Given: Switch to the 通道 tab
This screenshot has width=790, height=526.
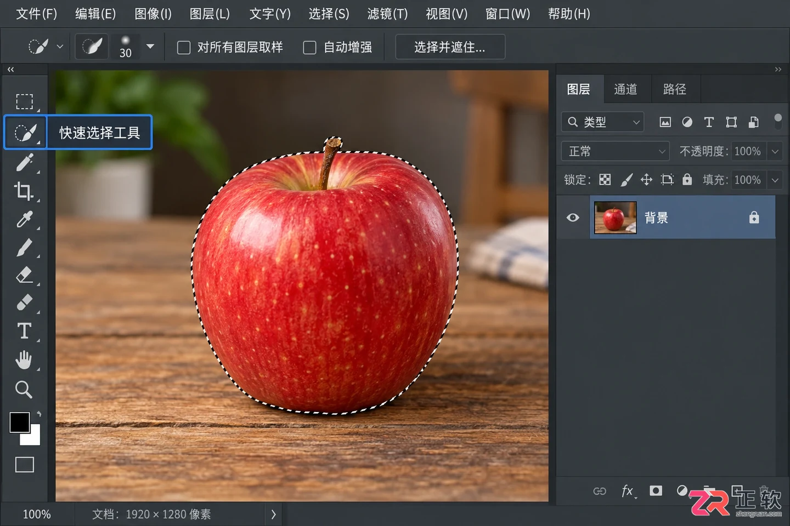Looking at the screenshot, I should pos(625,89).
